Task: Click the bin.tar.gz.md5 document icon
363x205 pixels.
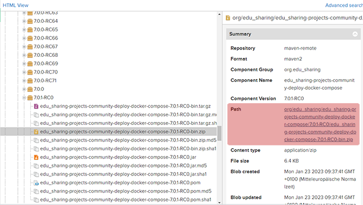Action: [x=36, y=115]
